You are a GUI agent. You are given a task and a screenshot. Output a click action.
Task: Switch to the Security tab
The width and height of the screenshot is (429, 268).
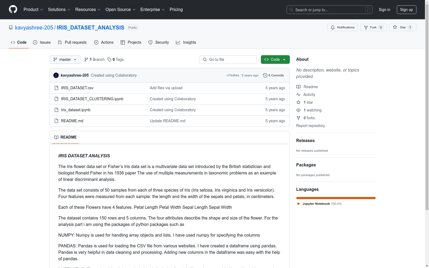pos(159,42)
